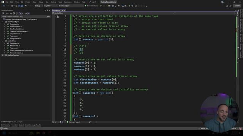Click Solution Explorer Collapse All icon
This screenshot has height=136, width=243.
pyautogui.click(x=14, y=14)
